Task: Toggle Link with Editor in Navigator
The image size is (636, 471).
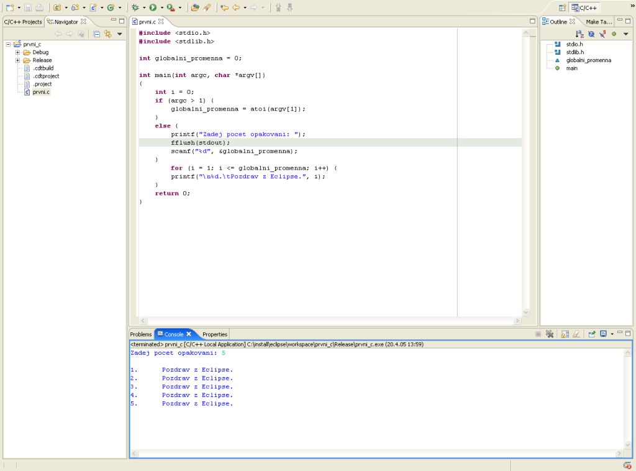Action: 107,34
